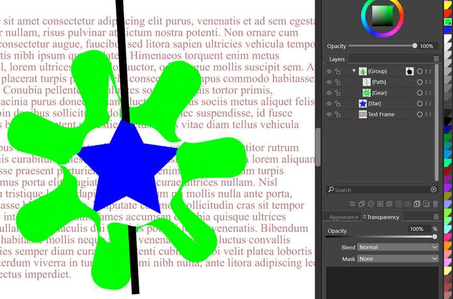This screenshot has height=299, width=453.
Task: Select the Star layer by name
Action: pyautogui.click(x=375, y=103)
